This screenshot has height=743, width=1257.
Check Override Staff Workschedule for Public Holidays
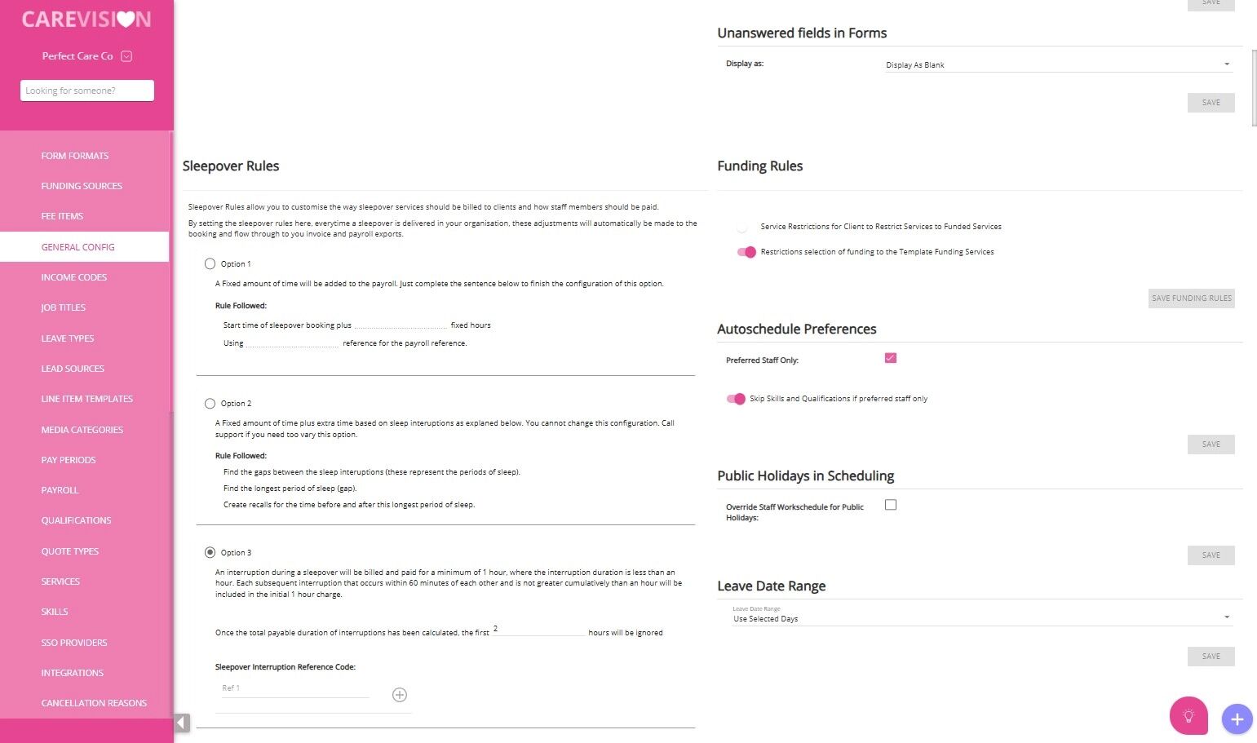click(891, 505)
